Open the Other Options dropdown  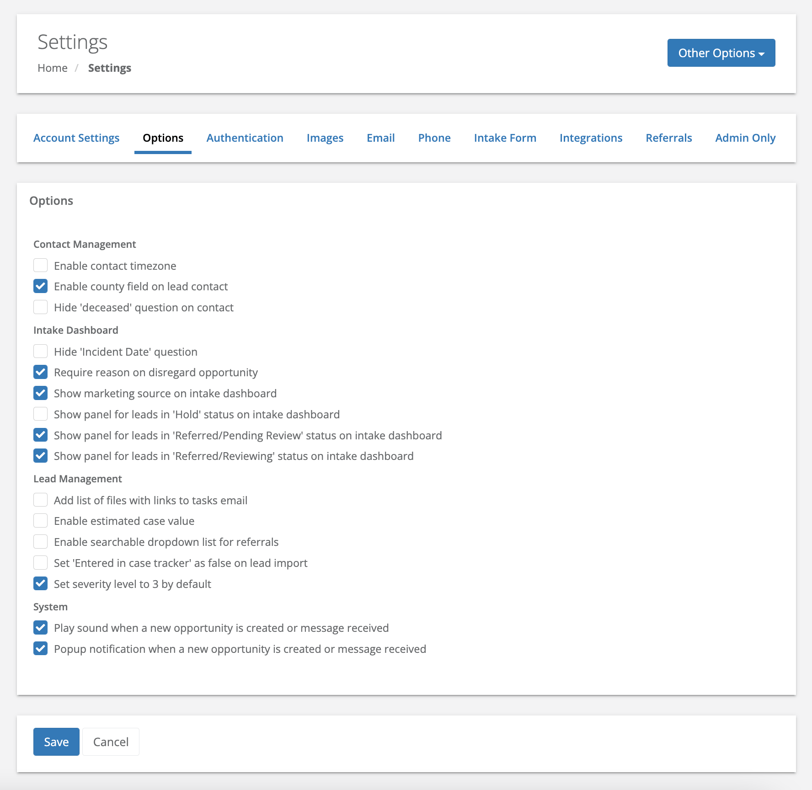click(721, 53)
